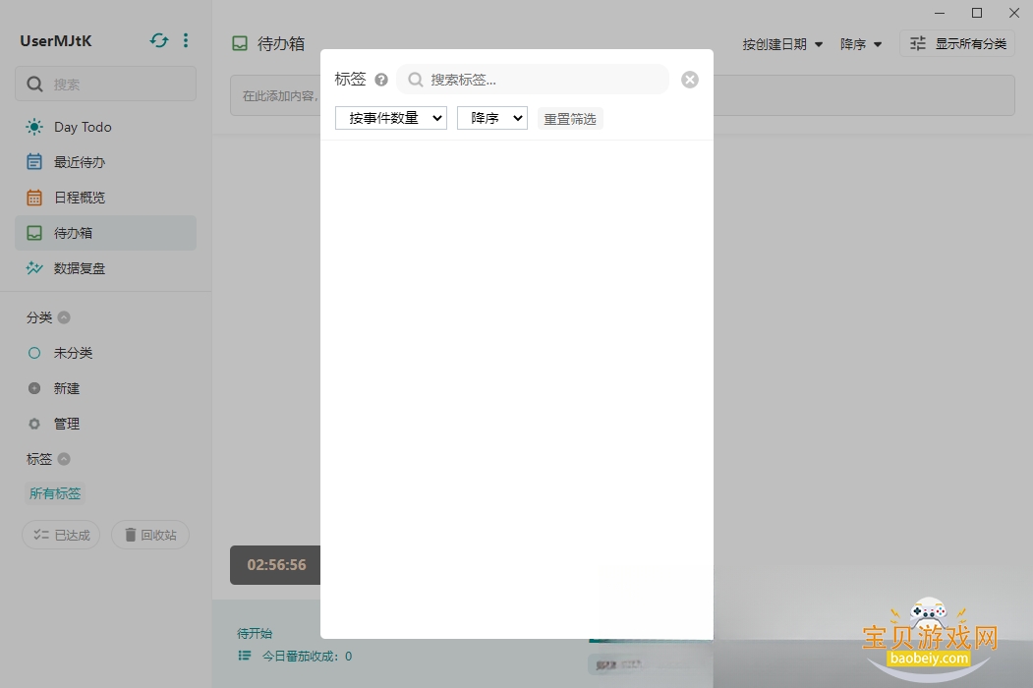The image size is (1033, 688).
Task: Open the 降序 order dropdown in dialog
Action: pyautogui.click(x=492, y=118)
